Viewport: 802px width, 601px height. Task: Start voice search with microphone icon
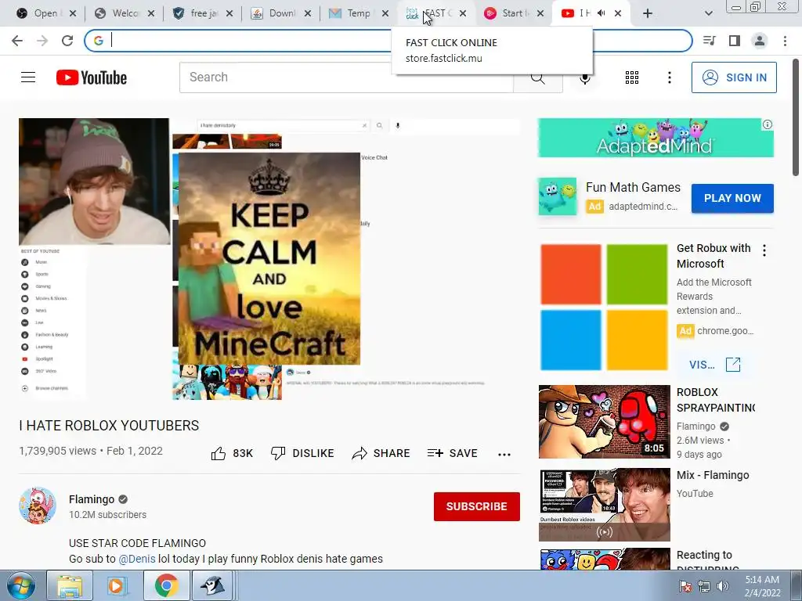pos(585,77)
